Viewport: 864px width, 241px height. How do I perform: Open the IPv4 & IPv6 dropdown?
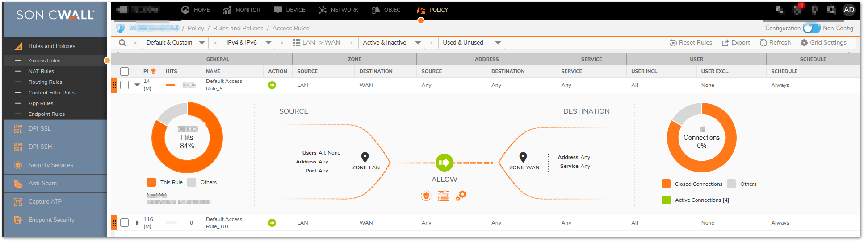(248, 43)
